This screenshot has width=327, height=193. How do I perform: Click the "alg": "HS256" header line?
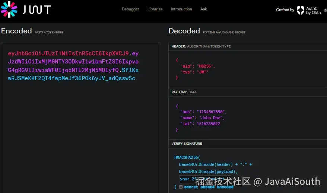tap(198, 66)
